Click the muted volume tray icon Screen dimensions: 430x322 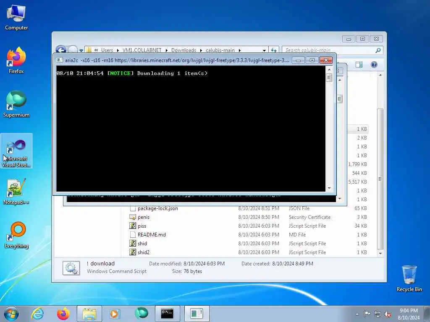pos(388,314)
